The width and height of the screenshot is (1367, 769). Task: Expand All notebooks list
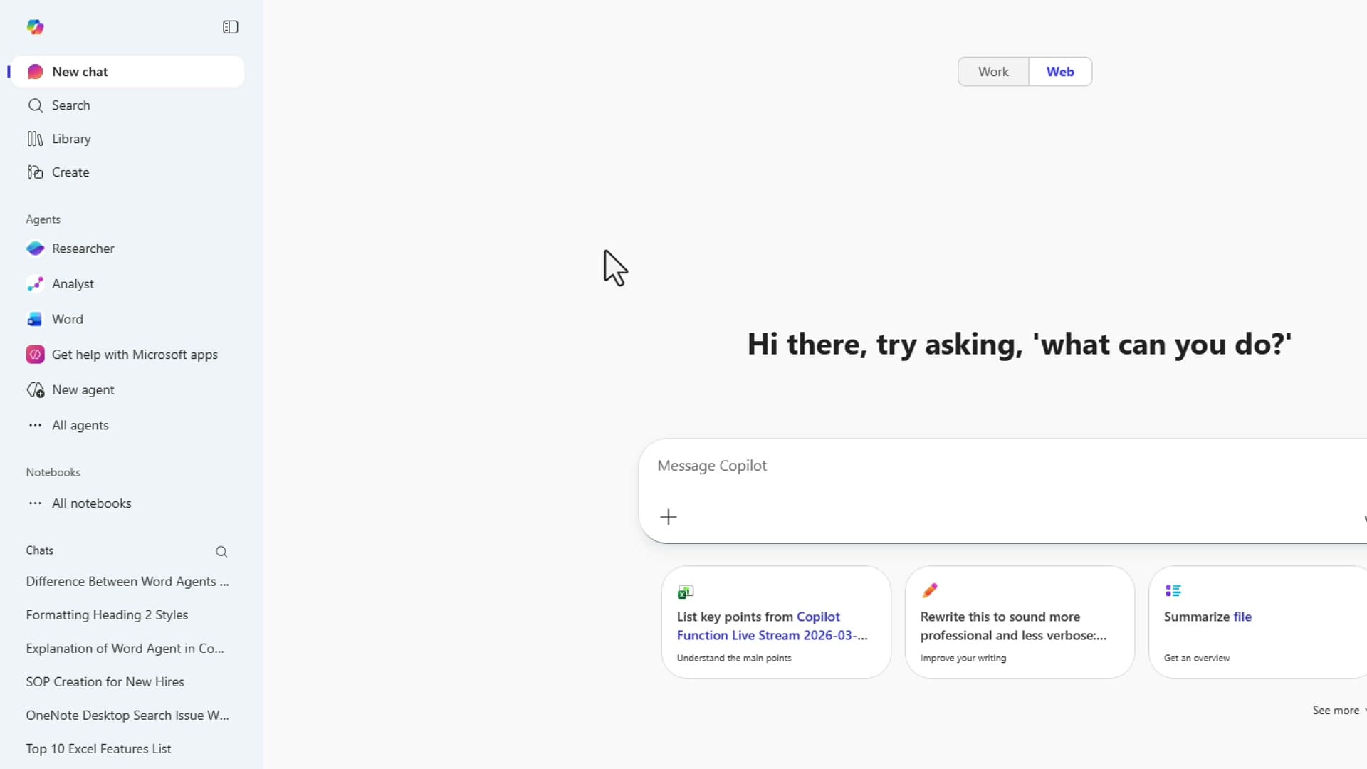pos(91,503)
